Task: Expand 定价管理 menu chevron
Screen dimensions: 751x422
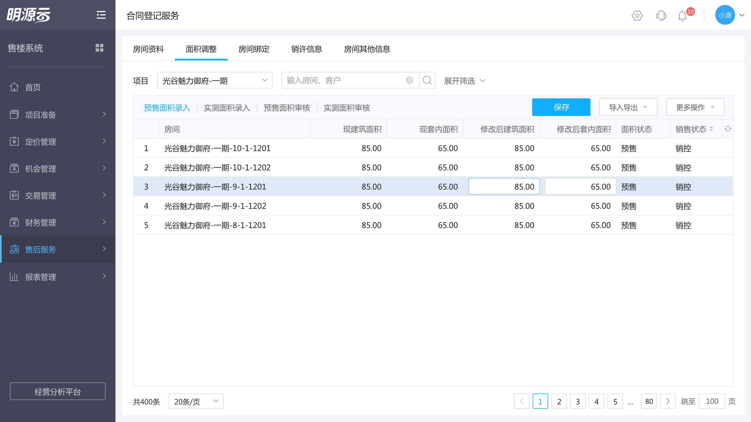Action: click(104, 141)
